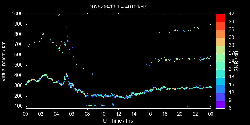Click the E-layer echo cluster near 08:30, 110 km

pyautogui.click(x=90, y=105)
